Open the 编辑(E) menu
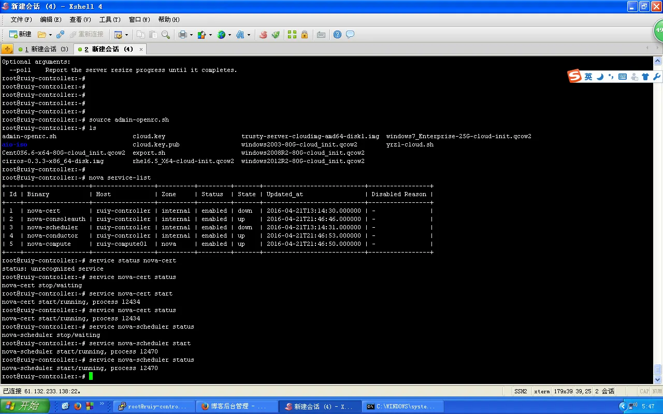Screen dimensions: 663x414 click(51, 20)
